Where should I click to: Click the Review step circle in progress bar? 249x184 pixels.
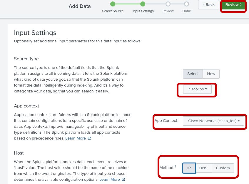[168, 4]
